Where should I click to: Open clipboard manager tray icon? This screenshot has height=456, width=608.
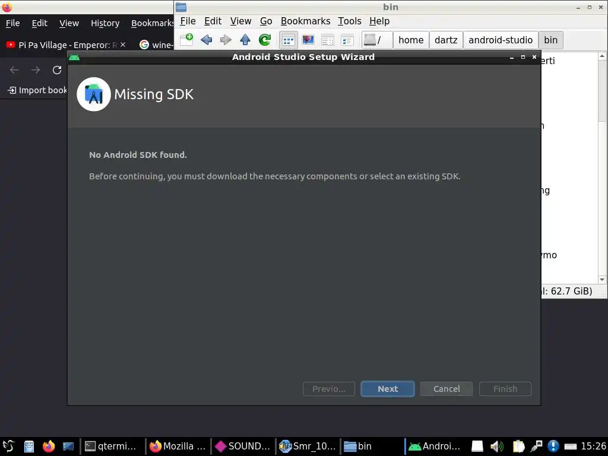click(x=518, y=446)
